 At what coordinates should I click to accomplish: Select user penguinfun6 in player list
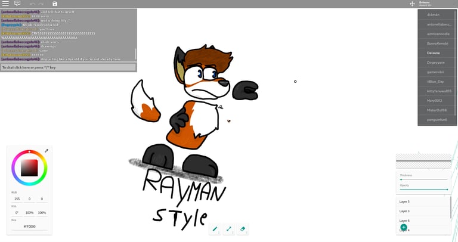(437, 120)
